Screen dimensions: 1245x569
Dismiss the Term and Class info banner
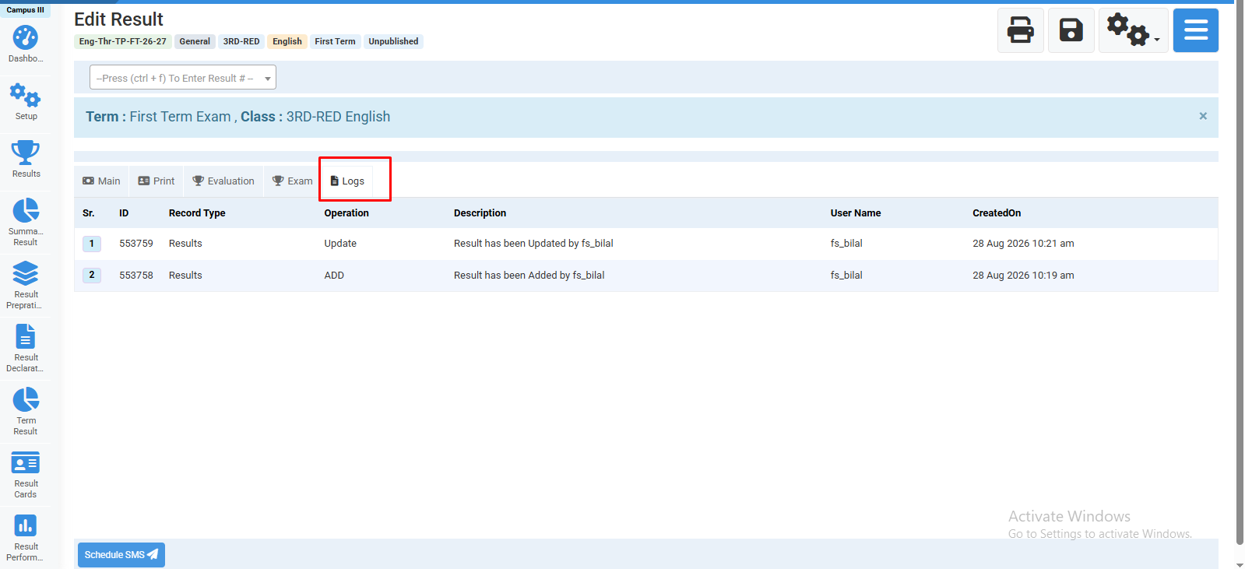[x=1203, y=116]
